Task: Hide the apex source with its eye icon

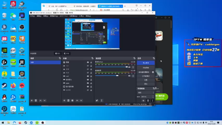Action: pyautogui.click(x=88, y=83)
